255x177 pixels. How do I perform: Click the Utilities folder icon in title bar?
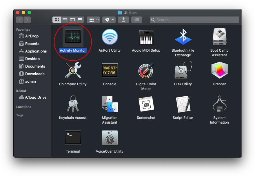120,12
